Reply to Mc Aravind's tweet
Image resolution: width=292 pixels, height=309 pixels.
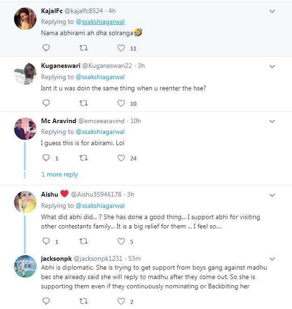coord(46,158)
